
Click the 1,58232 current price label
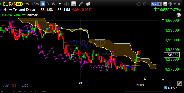(172, 55)
